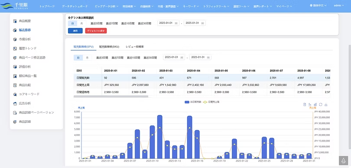
Task: Open the language selector dropdown
Action: point(318,5)
